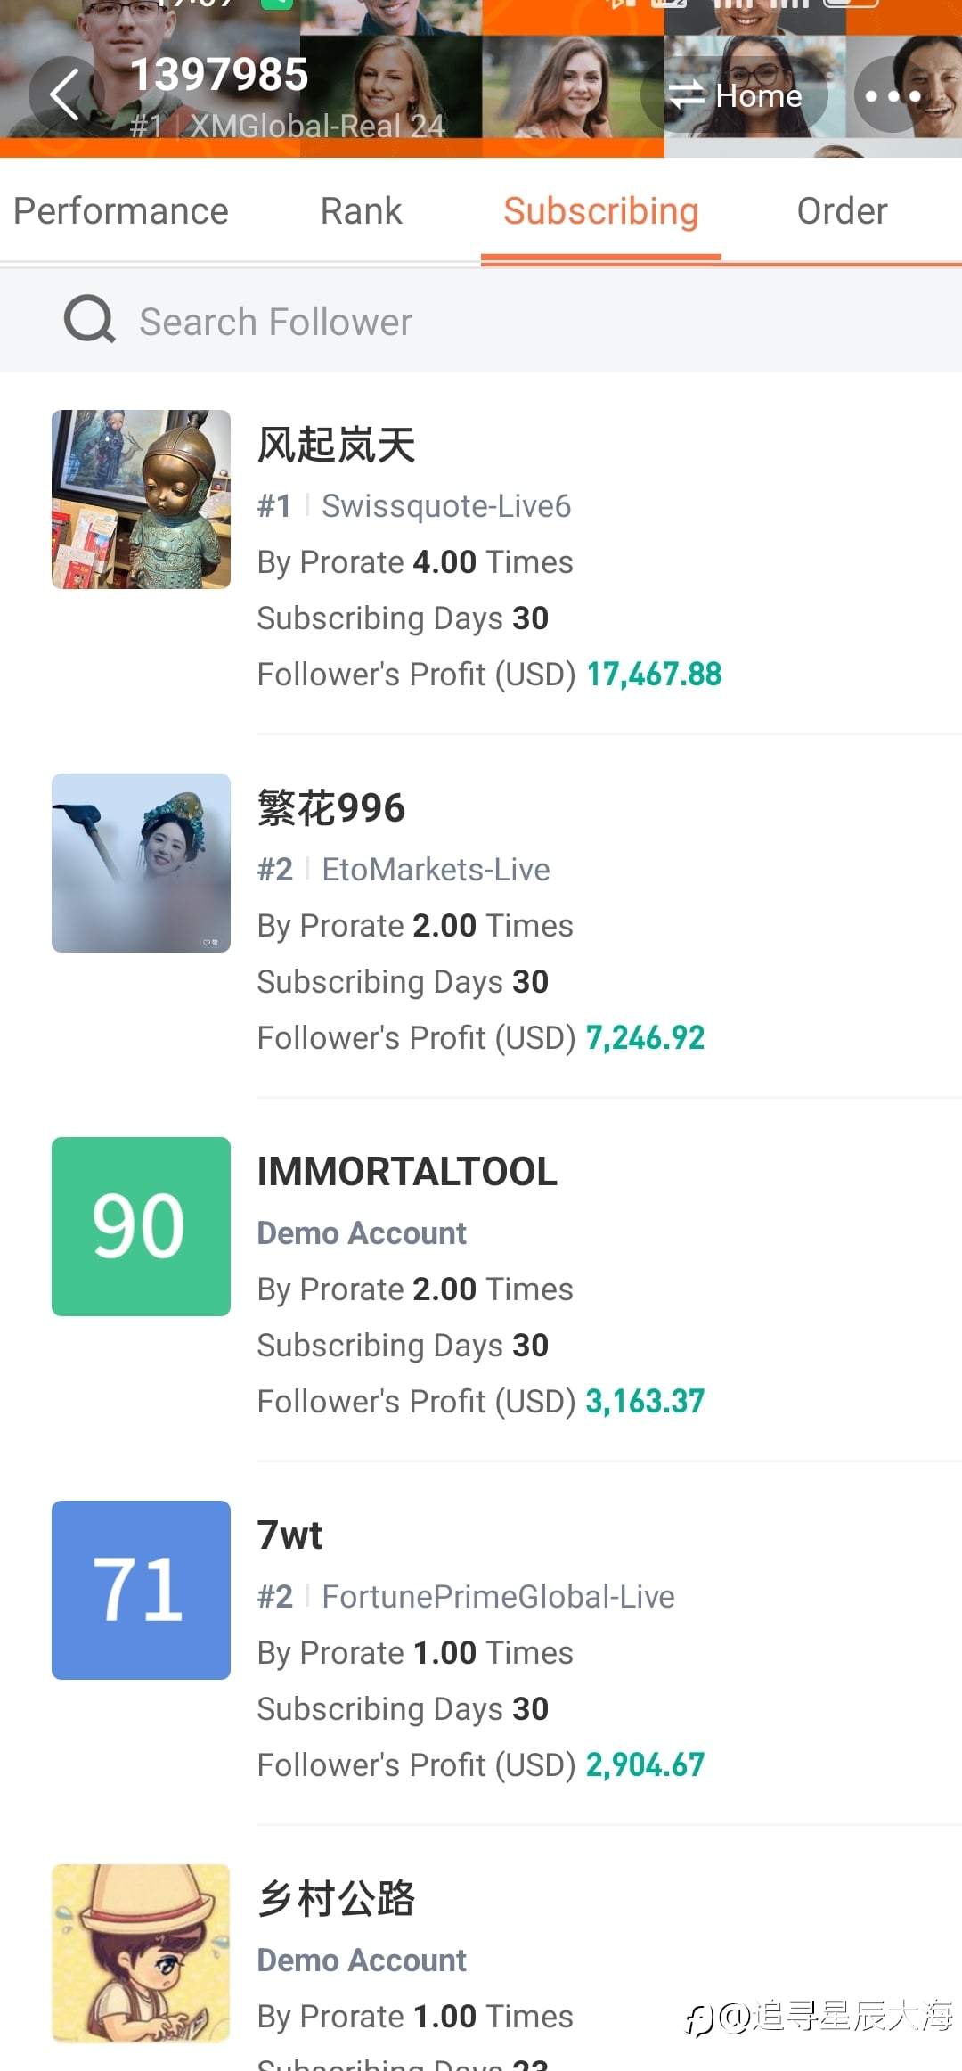Tap 7wt blue 71 avatar
Screen dimensions: 962x2071
click(x=141, y=1590)
